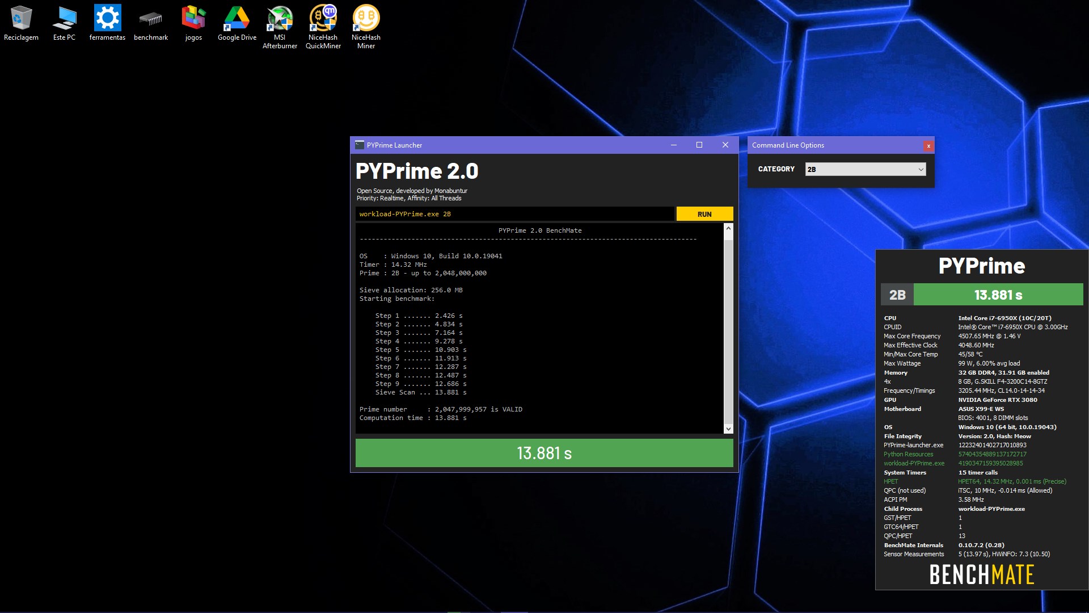Click G.SKILL F4-3200C14-8GTZ memory module text

[x=1003, y=381]
